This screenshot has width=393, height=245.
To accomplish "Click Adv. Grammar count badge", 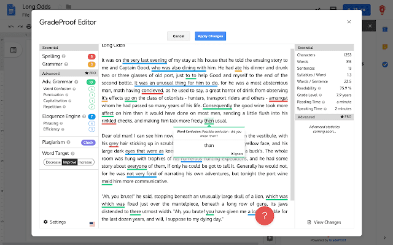I will [91, 82].
